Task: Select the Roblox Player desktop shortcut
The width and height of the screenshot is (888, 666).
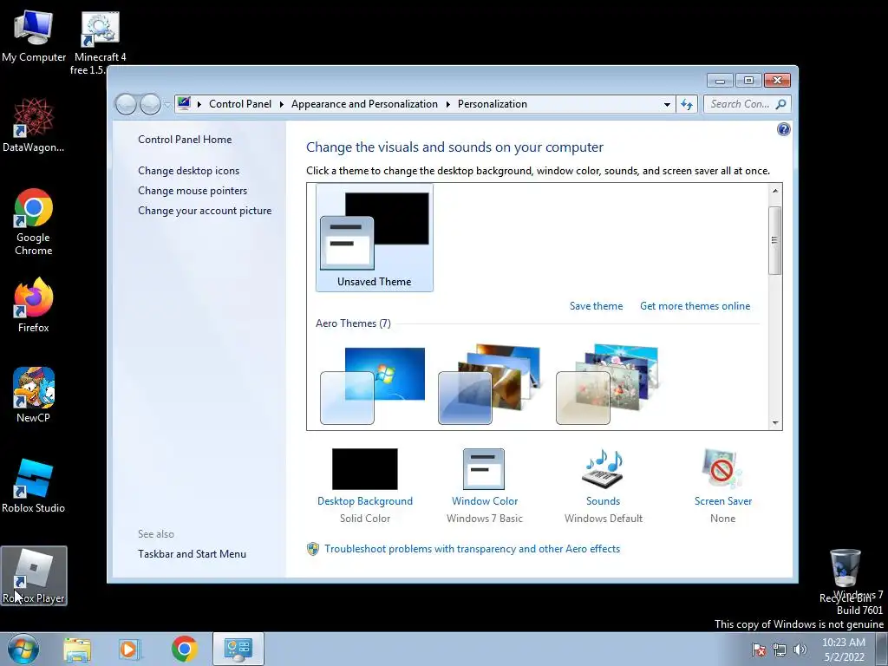Action: click(x=34, y=576)
